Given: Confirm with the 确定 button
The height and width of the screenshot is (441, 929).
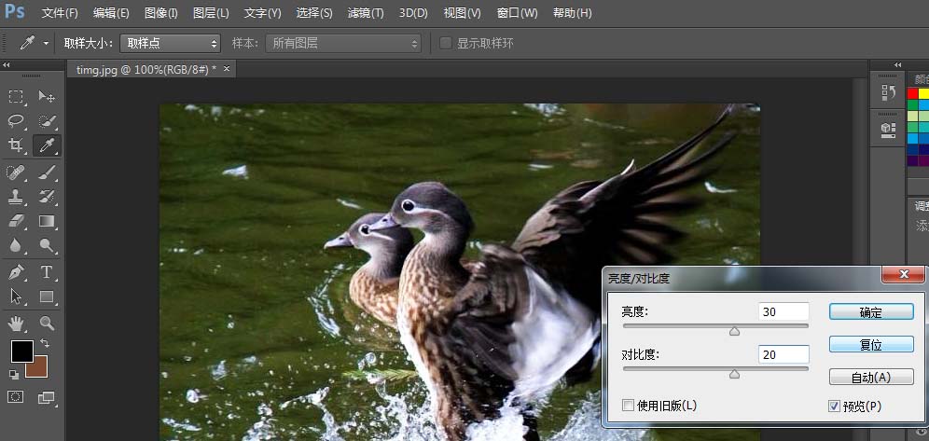Looking at the screenshot, I should tap(871, 312).
